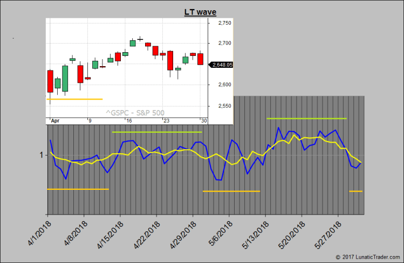Click the green line segment above mid-May peak
The image size is (404, 263).
[306, 118]
